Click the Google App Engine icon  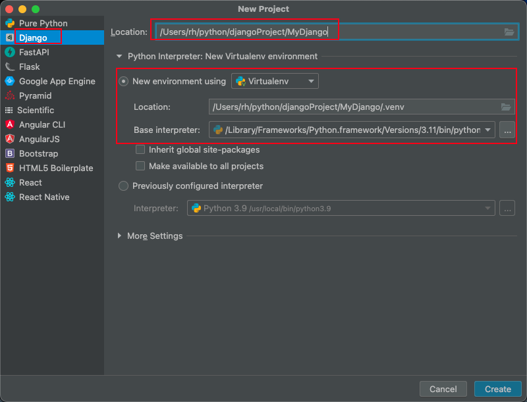10,81
